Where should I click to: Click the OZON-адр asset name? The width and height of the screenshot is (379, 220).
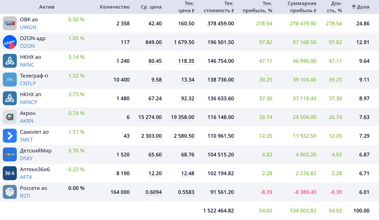[x=33, y=38]
